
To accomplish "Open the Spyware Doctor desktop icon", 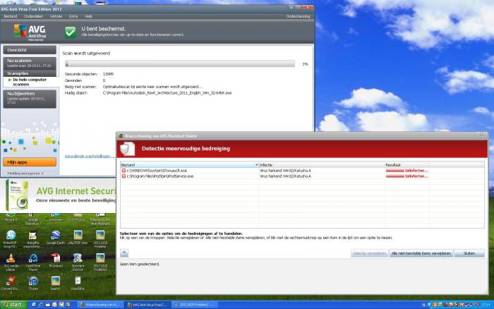I will (x=78, y=262).
